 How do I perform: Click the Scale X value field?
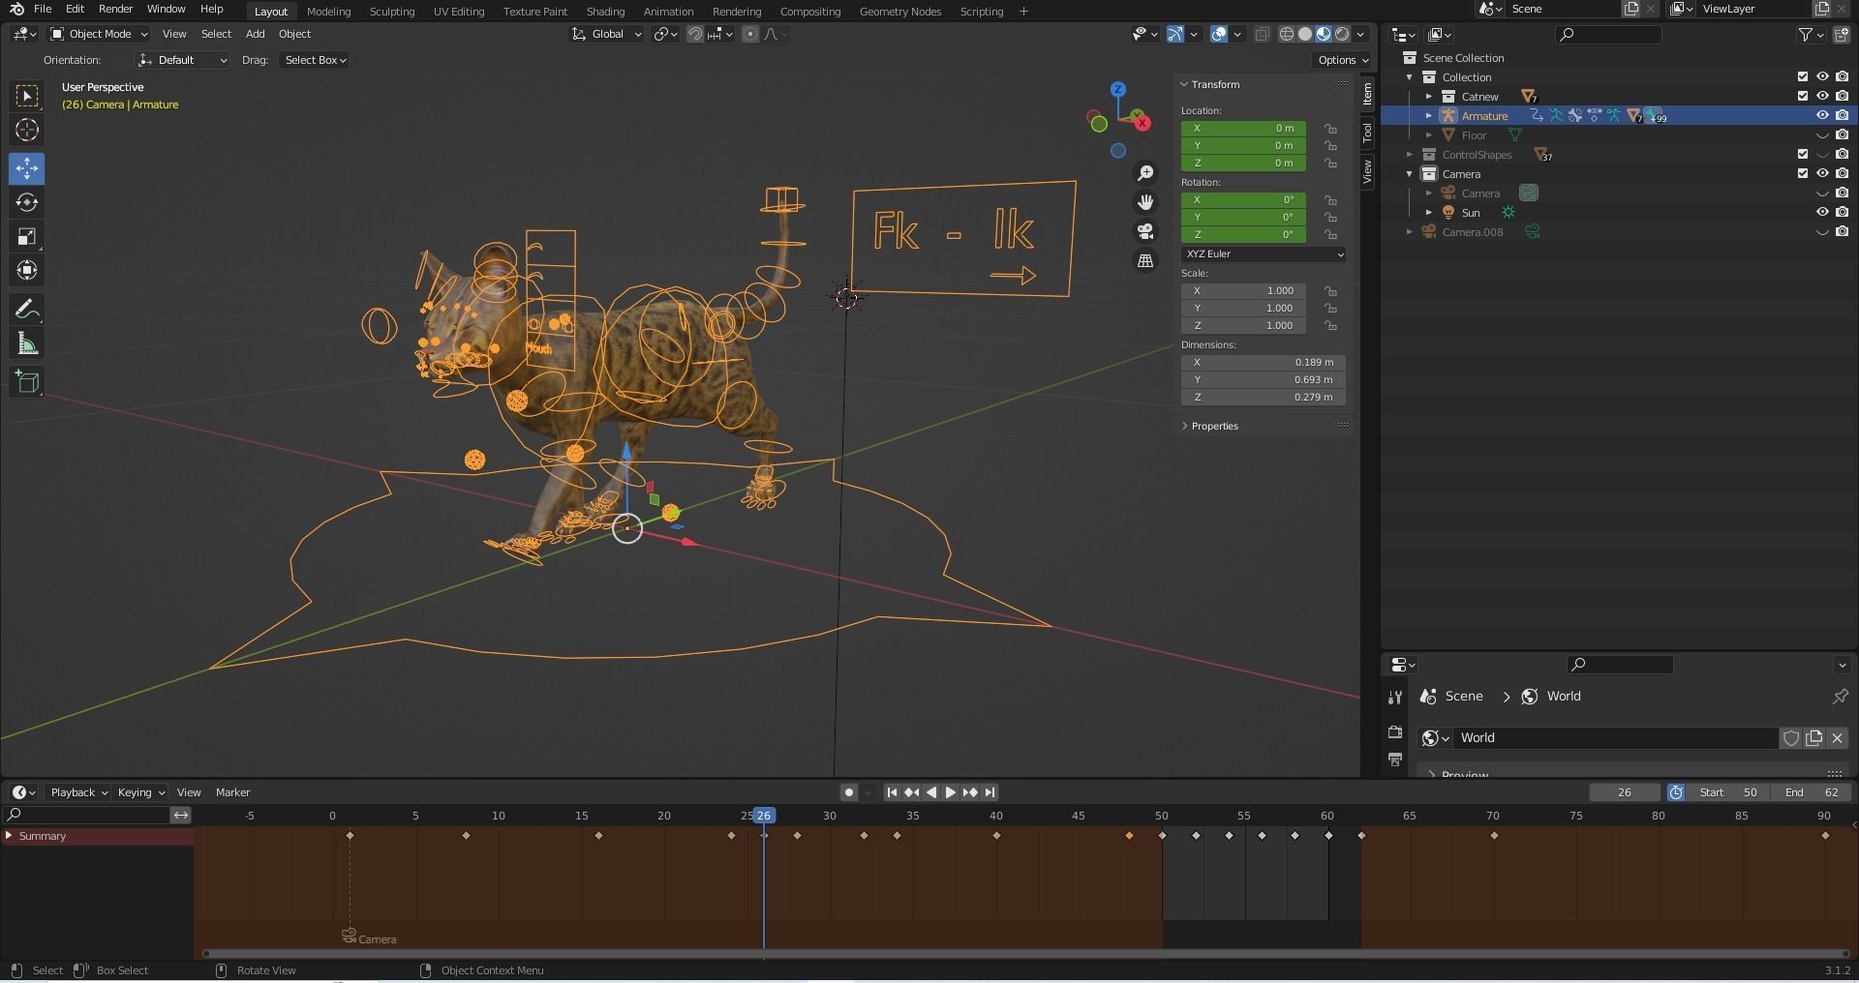pyautogui.click(x=1243, y=291)
